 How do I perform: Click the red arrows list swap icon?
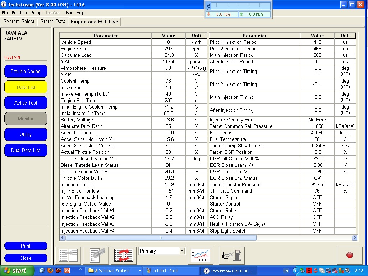(124, 255)
